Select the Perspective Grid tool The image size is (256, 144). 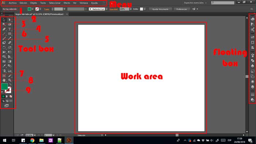(x=10, y=57)
